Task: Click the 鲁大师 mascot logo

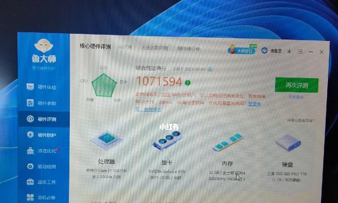Action: [x=44, y=46]
